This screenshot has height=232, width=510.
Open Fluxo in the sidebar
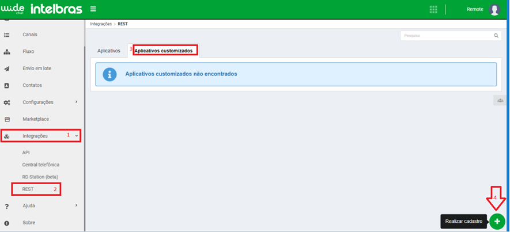(x=28, y=51)
